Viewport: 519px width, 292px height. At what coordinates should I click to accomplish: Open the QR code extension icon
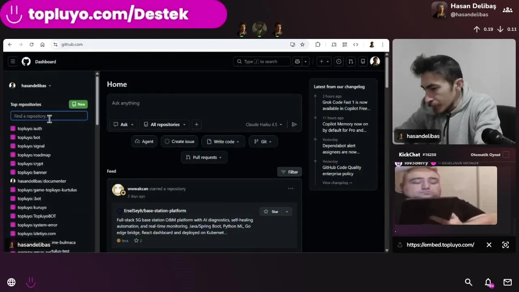point(345,45)
